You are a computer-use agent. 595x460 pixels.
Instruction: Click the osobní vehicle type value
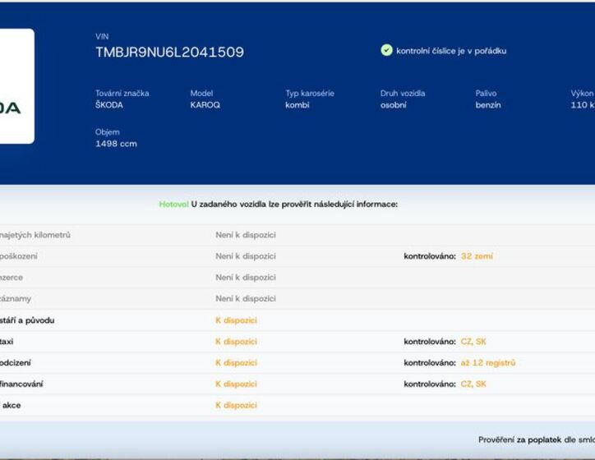tap(393, 105)
